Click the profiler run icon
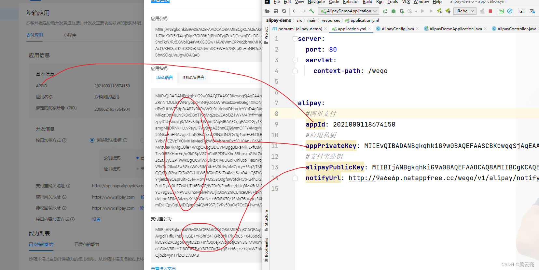The image size is (539, 270). coord(410,11)
